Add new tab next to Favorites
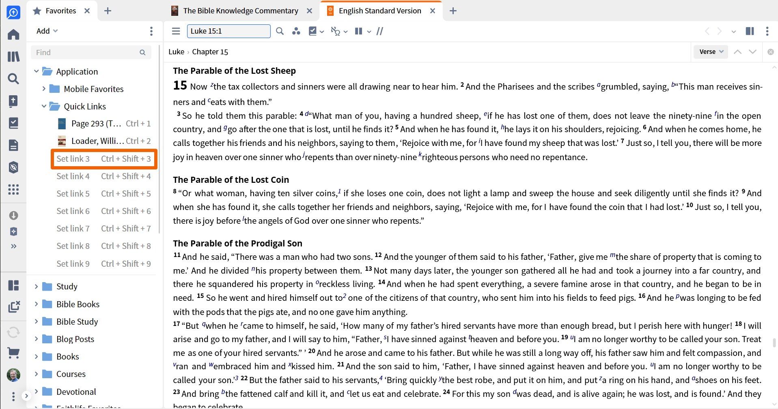This screenshot has height=409, width=778. pos(108,11)
